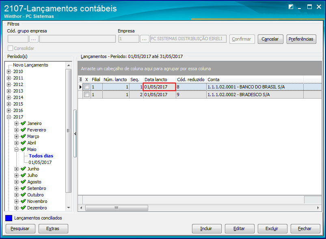Screen dimensions: 326x239
Task: Toggle the Consolidar checkbox
Action: [10, 48]
